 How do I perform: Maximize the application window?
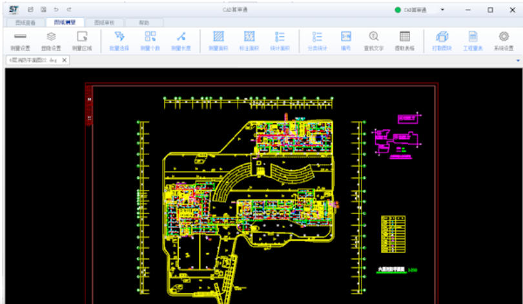tap(490, 10)
